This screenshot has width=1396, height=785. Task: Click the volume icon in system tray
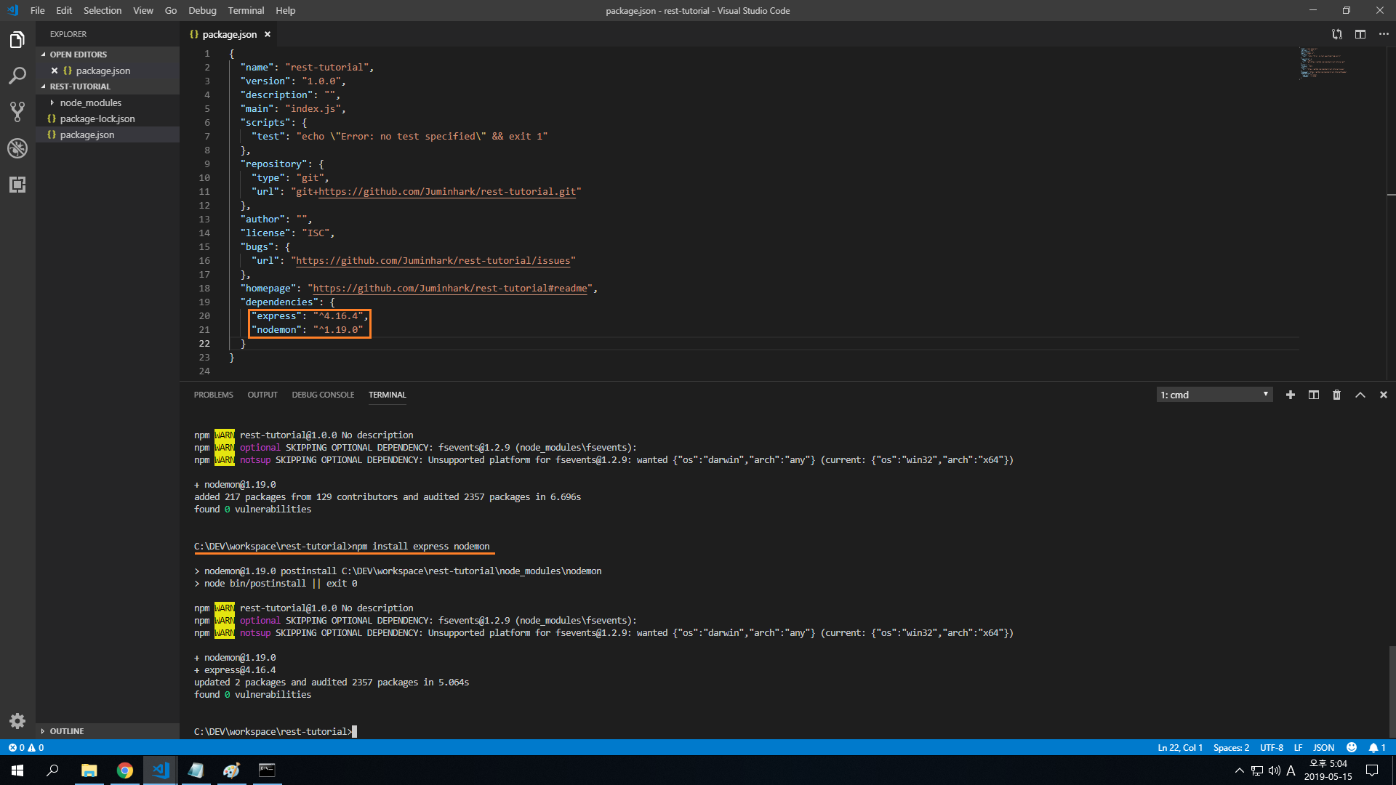1274,770
